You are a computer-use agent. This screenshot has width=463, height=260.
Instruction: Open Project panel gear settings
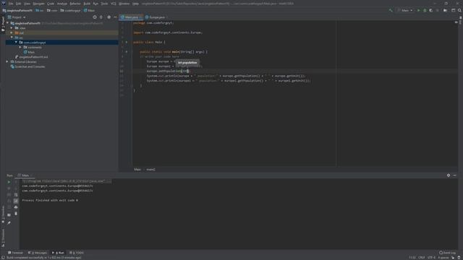109,17
